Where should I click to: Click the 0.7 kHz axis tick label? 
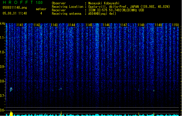[2, 96]
